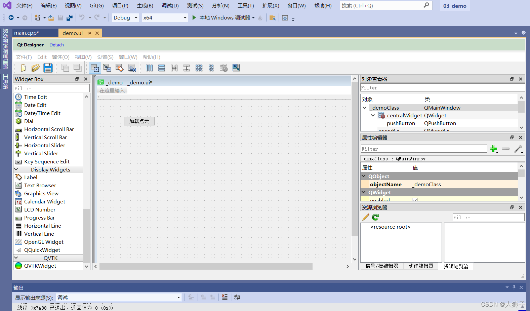The width and height of the screenshot is (530, 311).
Task: Pin the output panel with pushpin toggle
Action: [514, 287]
